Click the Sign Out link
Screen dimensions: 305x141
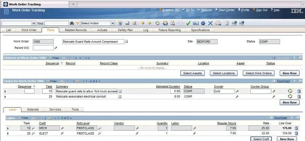point(262,10)
